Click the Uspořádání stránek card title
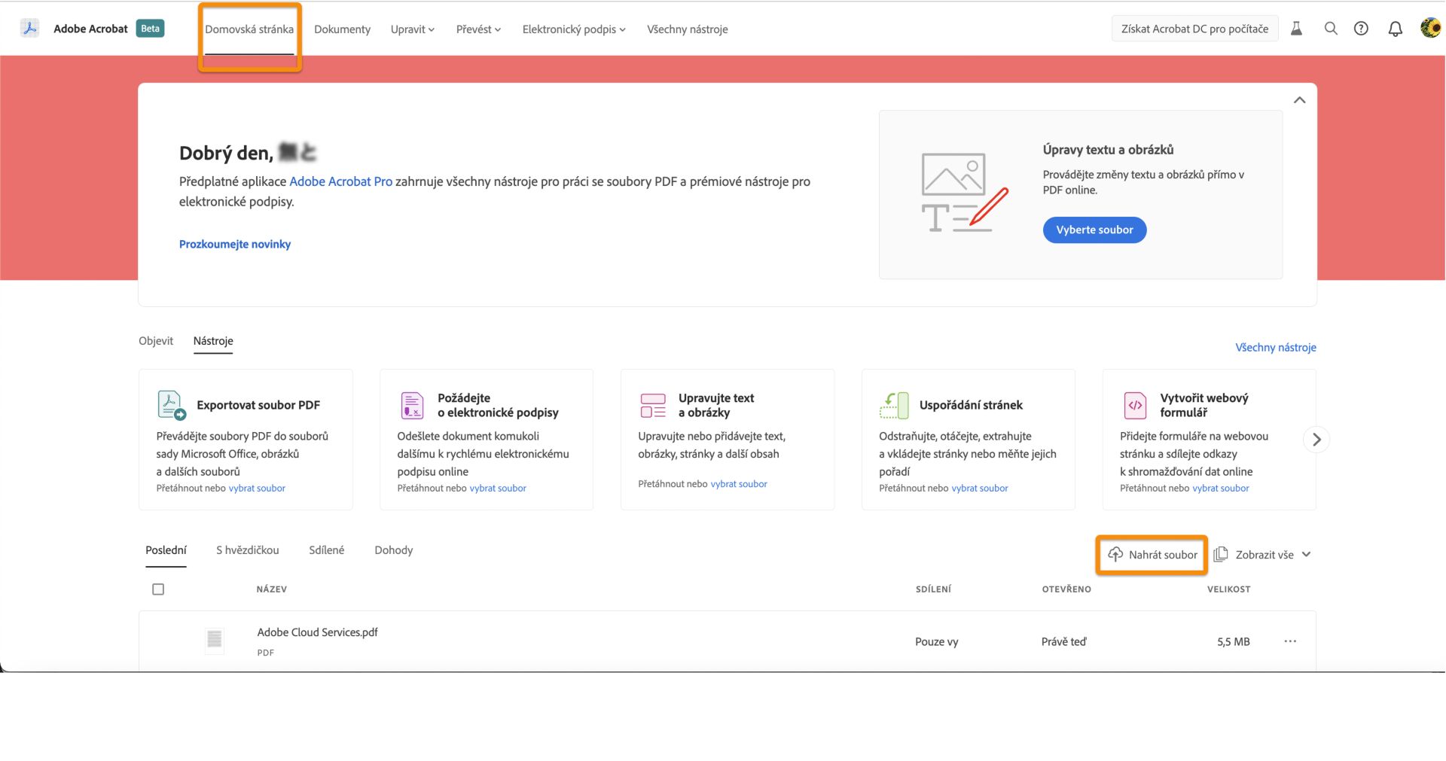Image resolution: width=1446 pixels, height=761 pixels. (x=971, y=405)
